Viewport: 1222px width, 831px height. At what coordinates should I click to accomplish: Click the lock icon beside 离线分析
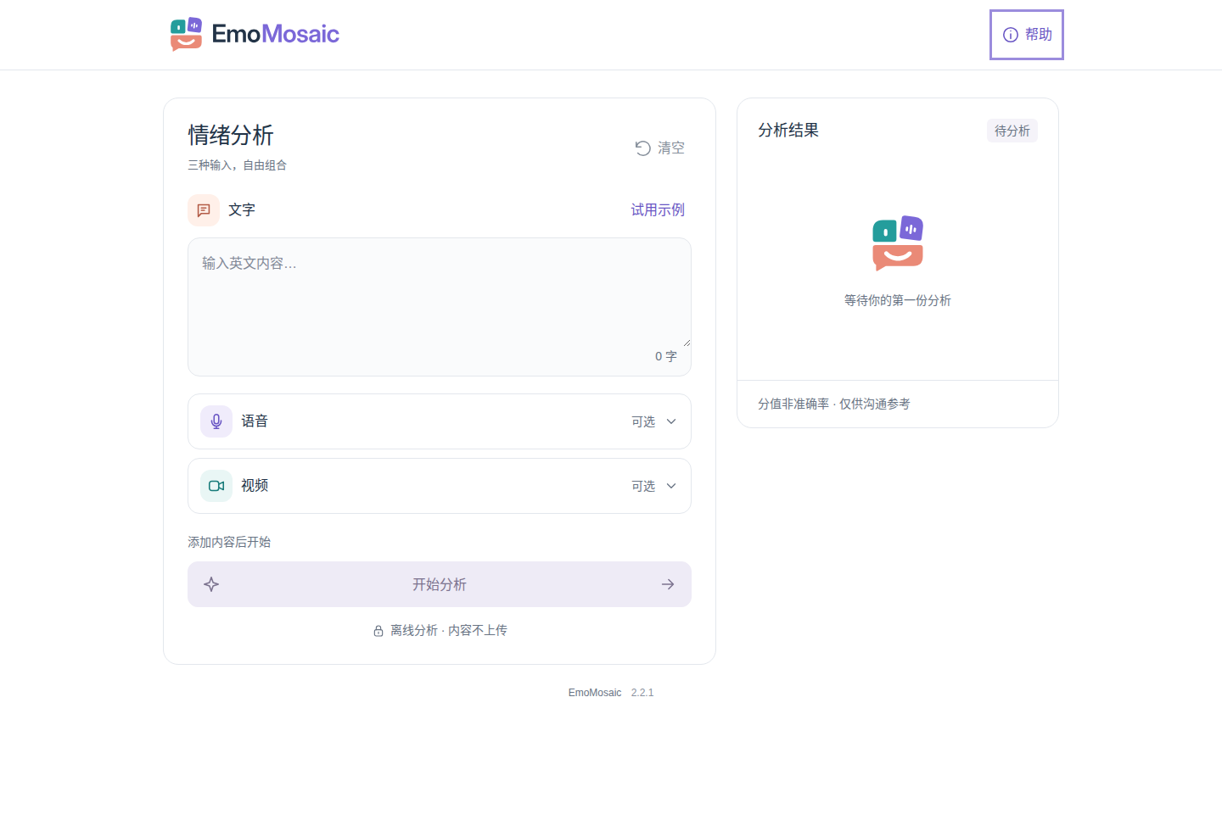coord(378,631)
